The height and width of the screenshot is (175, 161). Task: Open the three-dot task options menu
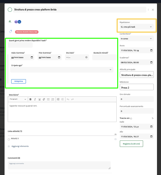pos(148,10)
